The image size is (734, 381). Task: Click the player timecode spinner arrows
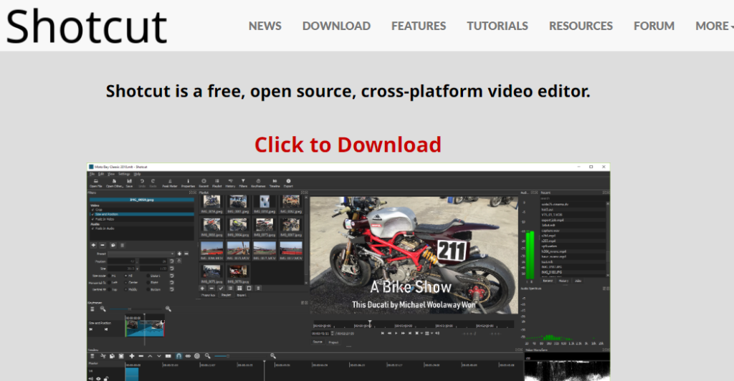point(333,333)
